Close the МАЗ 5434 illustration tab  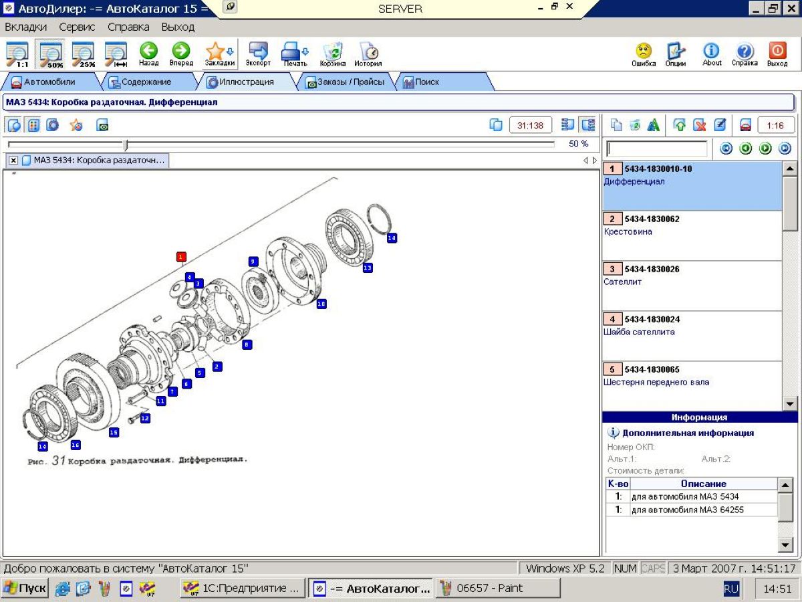point(13,161)
